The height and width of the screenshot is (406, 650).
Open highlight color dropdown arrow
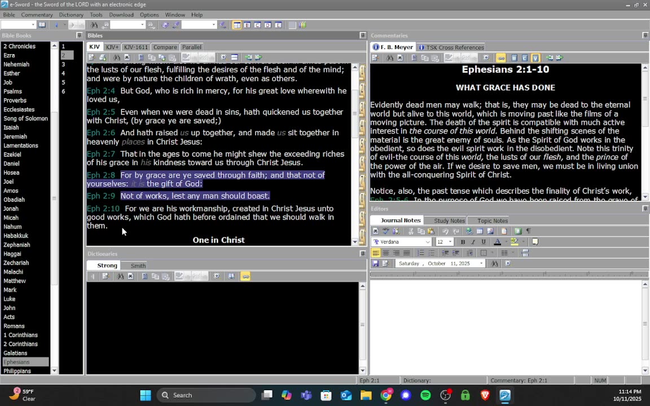[x=523, y=242]
